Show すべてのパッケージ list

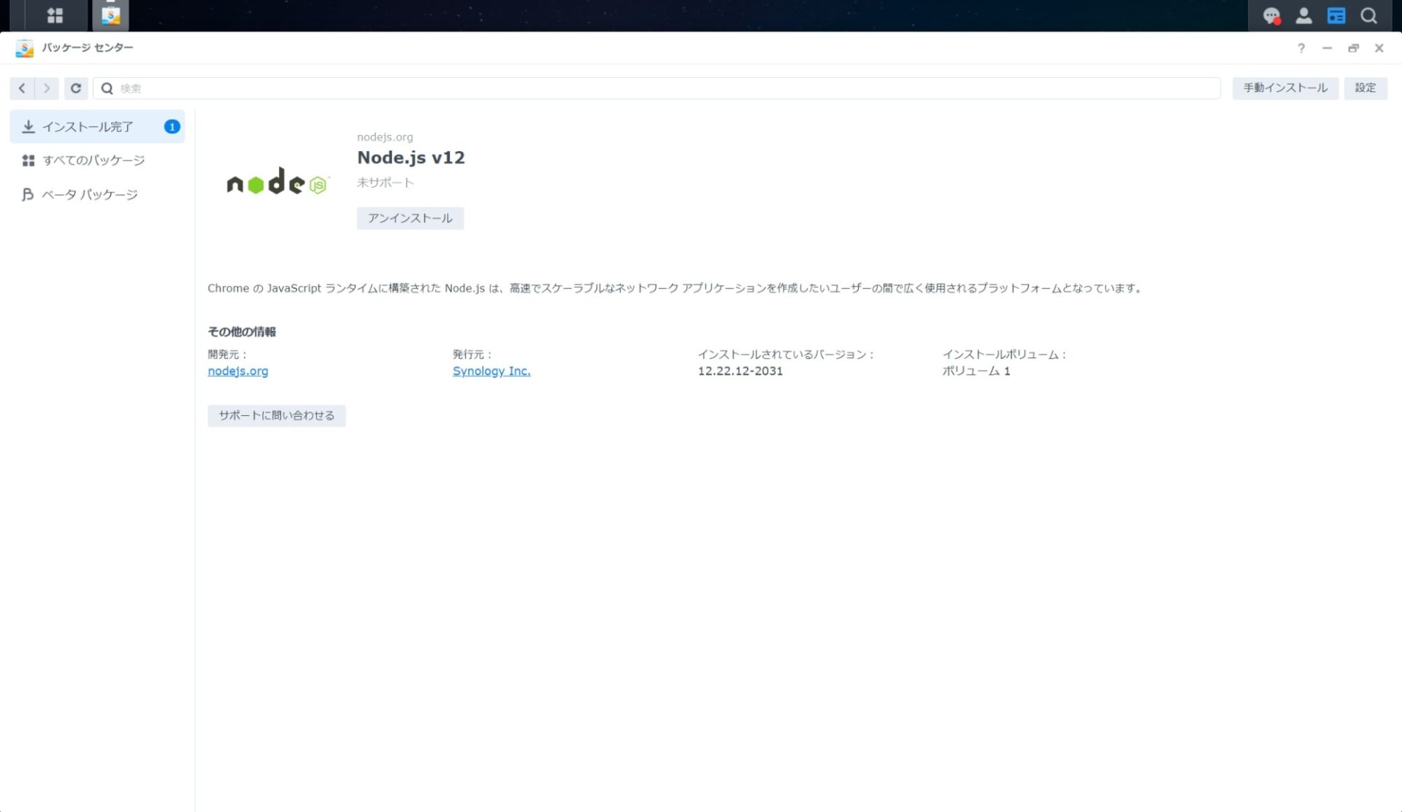[x=93, y=160]
